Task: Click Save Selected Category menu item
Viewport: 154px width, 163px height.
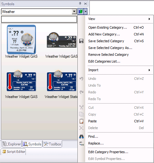Action: tap(115, 41)
